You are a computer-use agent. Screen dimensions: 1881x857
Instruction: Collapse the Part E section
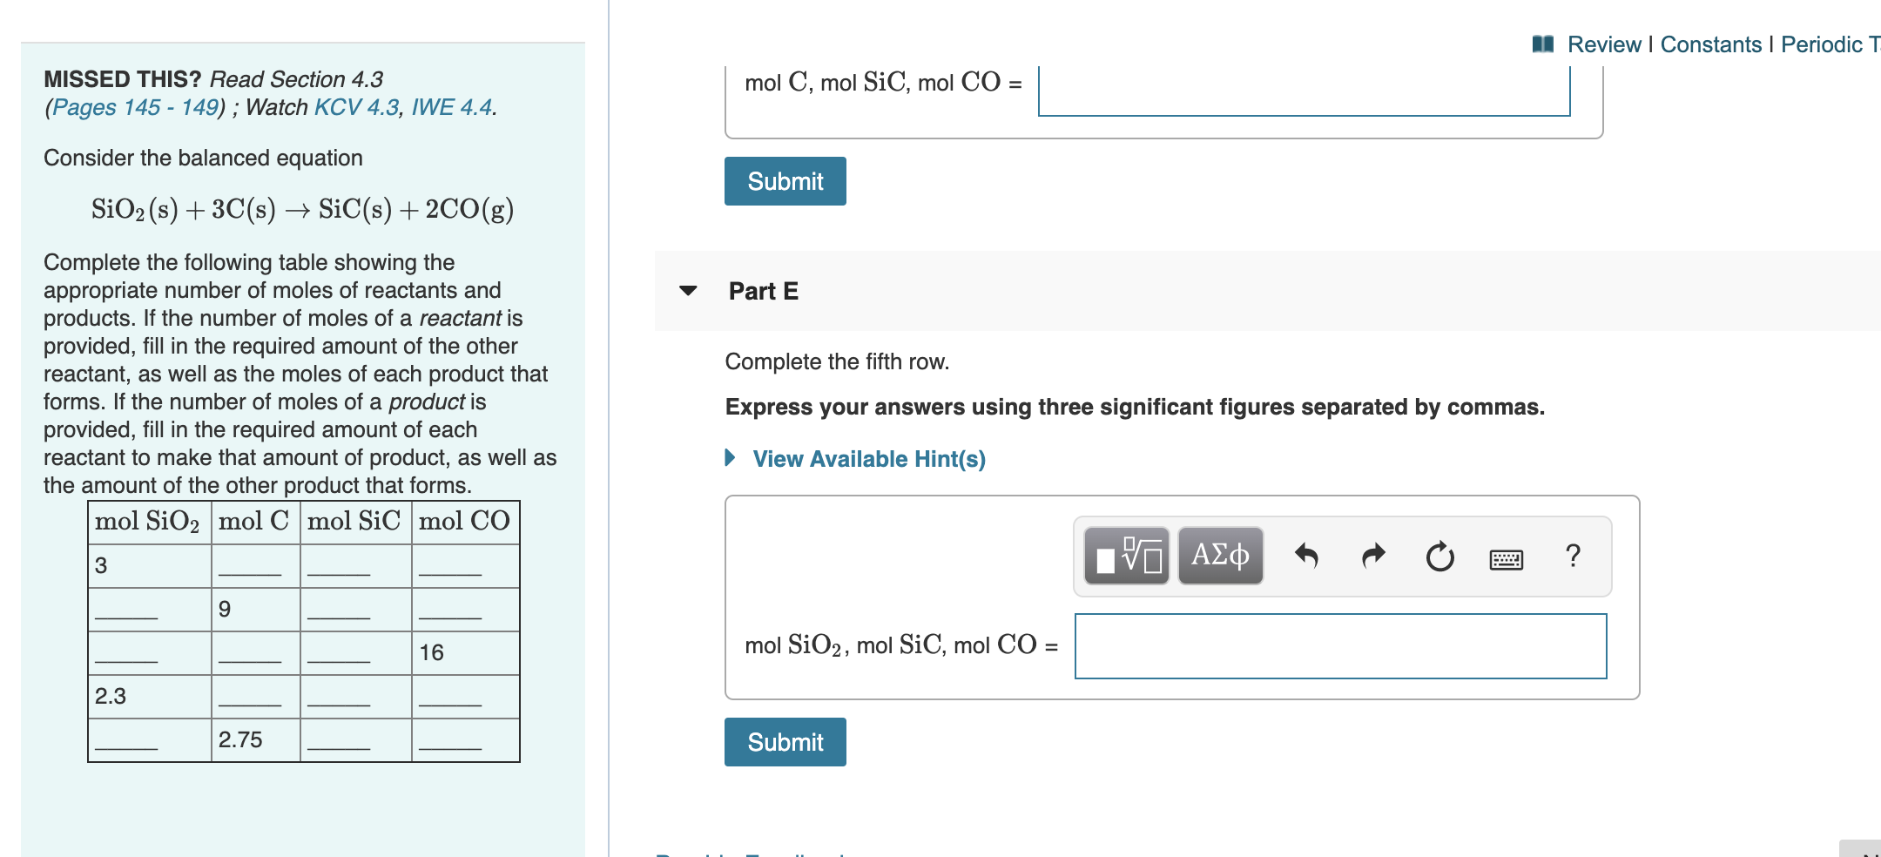[688, 291]
